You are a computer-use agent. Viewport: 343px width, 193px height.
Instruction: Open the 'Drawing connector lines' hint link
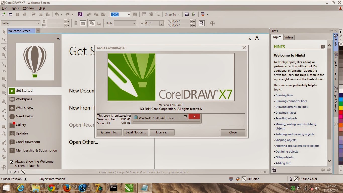[291, 101]
